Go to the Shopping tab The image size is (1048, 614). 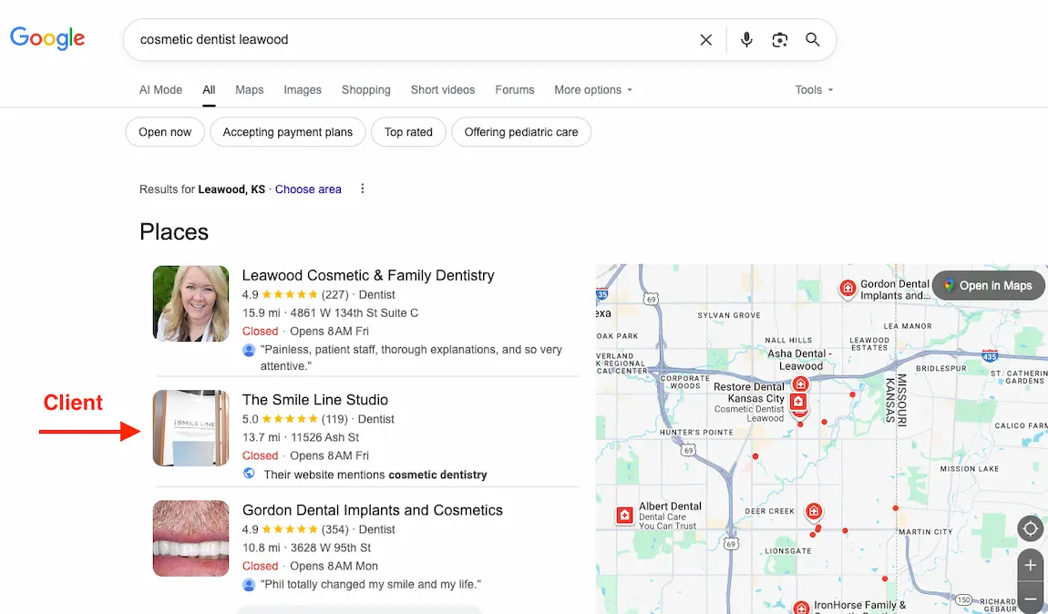366,89
